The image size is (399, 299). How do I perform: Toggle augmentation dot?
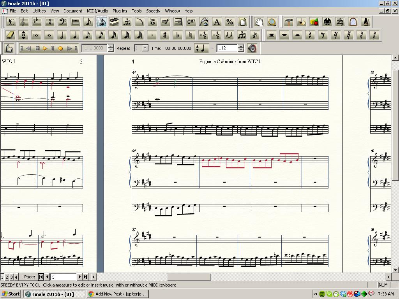[x=152, y=35]
